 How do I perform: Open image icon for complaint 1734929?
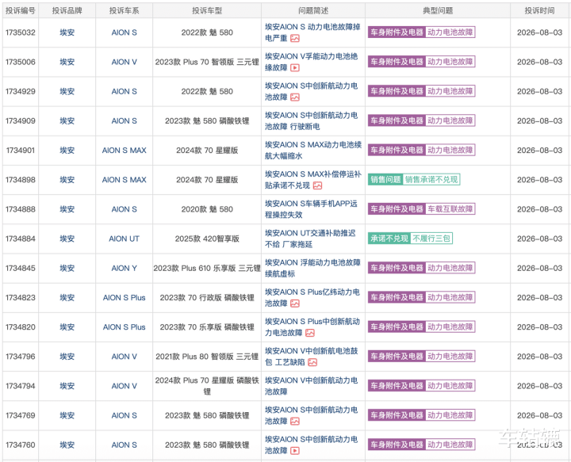click(x=295, y=97)
